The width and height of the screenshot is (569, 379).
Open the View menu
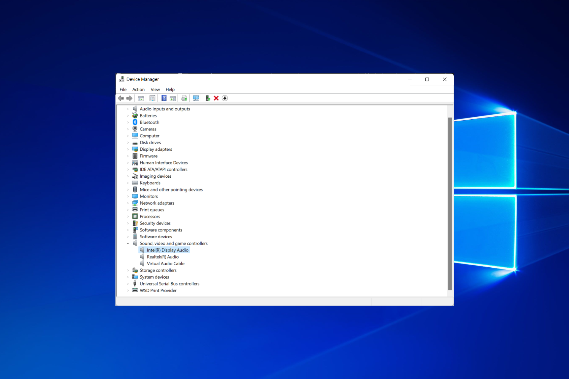(x=155, y=89)
